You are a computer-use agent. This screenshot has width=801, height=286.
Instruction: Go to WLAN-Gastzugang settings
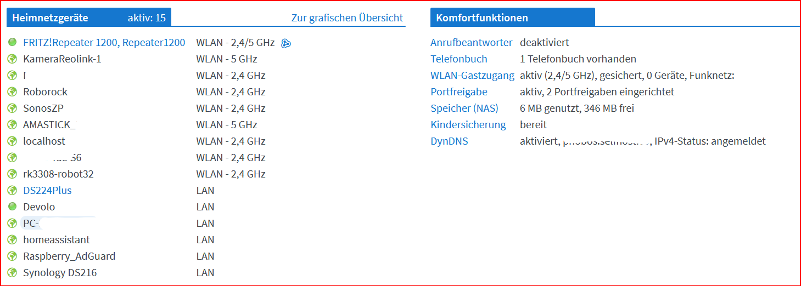click(x=473, y=76)
